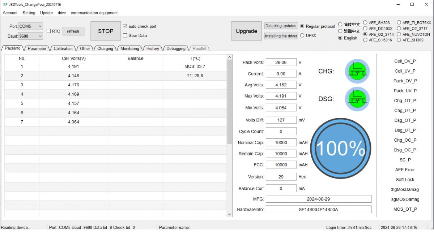
Task: Select the Regular protocol radio button
Action: [302, 26]
